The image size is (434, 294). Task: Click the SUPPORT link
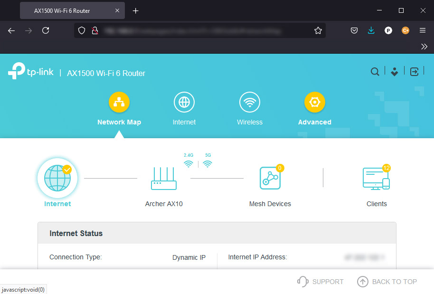(320, 282)
